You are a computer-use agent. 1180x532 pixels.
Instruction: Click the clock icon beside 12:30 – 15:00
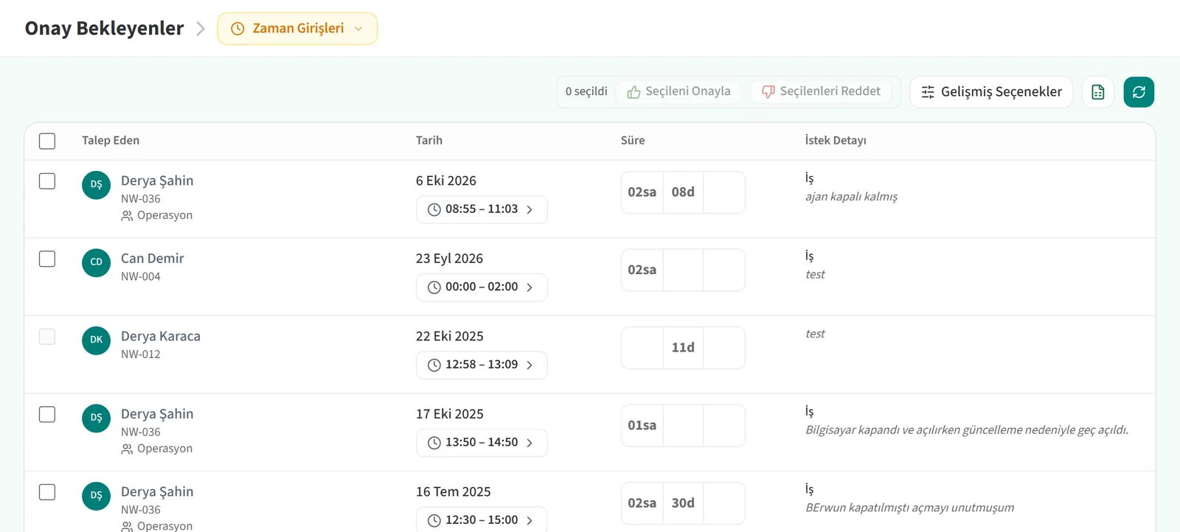(x=434, y=521)
